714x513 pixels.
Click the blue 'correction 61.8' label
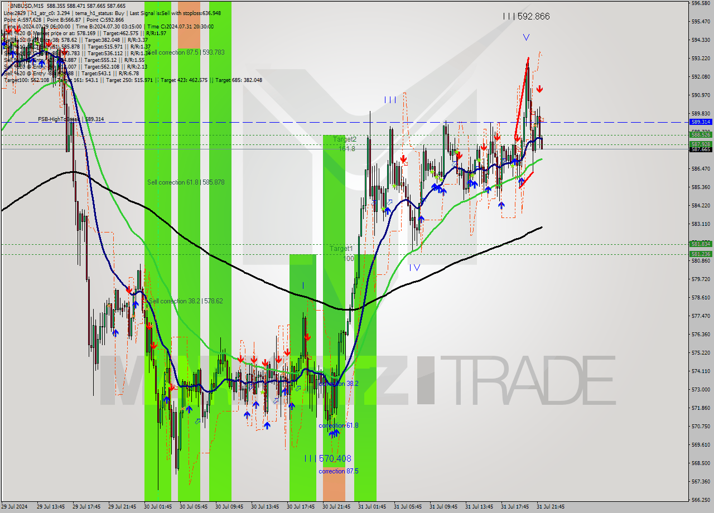[339, 425]
